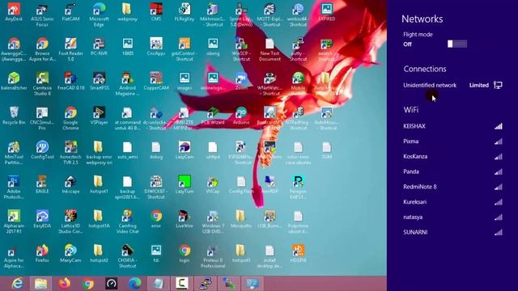Open ManyCam desktop icon

click(70, 253)
